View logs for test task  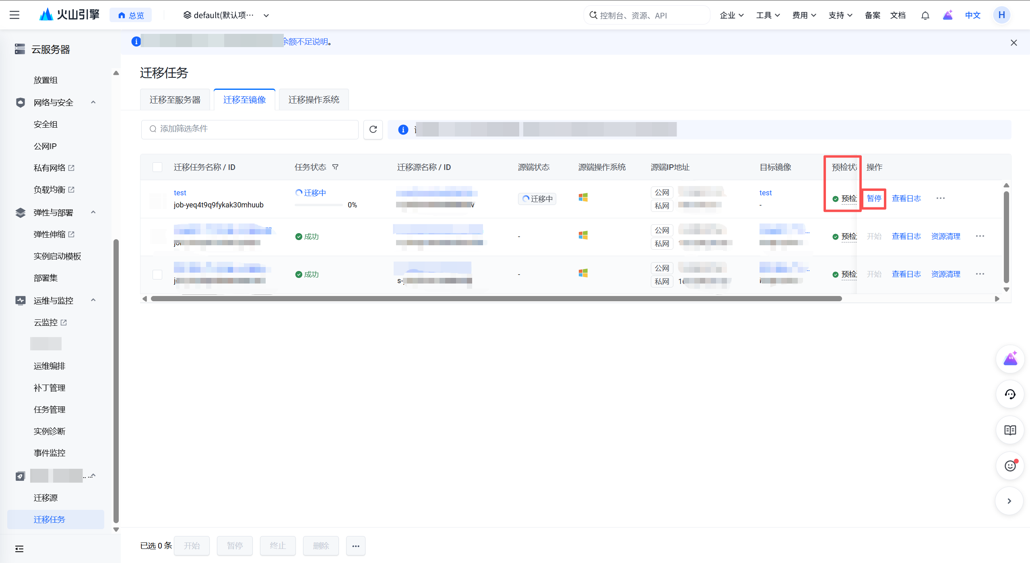[906, 199]
